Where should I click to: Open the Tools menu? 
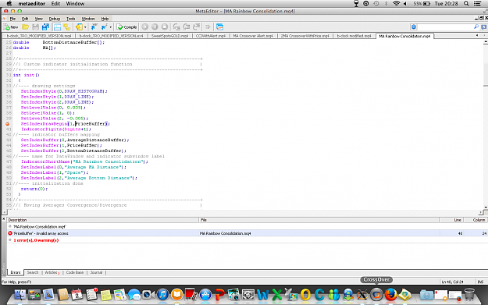pos(70,19)
